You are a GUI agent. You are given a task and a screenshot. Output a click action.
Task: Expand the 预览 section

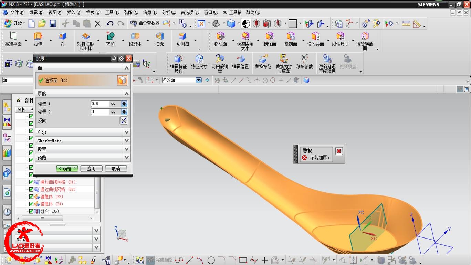127,158
